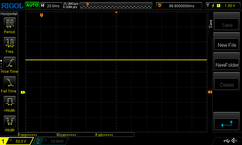Click the rising edge trigger icon
This screenshot has height=145, width=242.
213,6
